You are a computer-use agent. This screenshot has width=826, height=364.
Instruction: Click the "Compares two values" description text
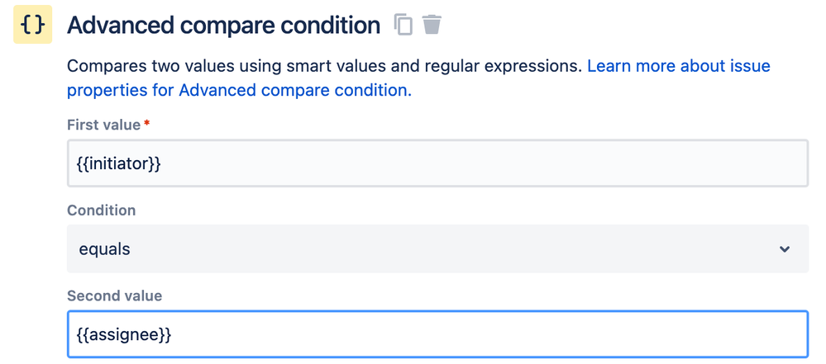click(x=157, y=66)
